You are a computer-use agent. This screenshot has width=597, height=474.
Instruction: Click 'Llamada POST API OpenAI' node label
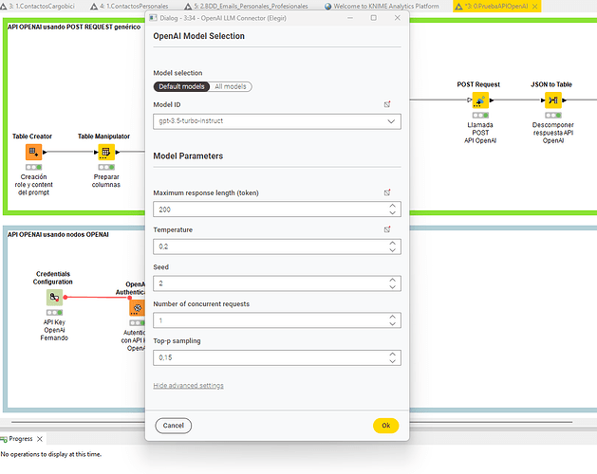pyautogui.click(x=480, y=133)
